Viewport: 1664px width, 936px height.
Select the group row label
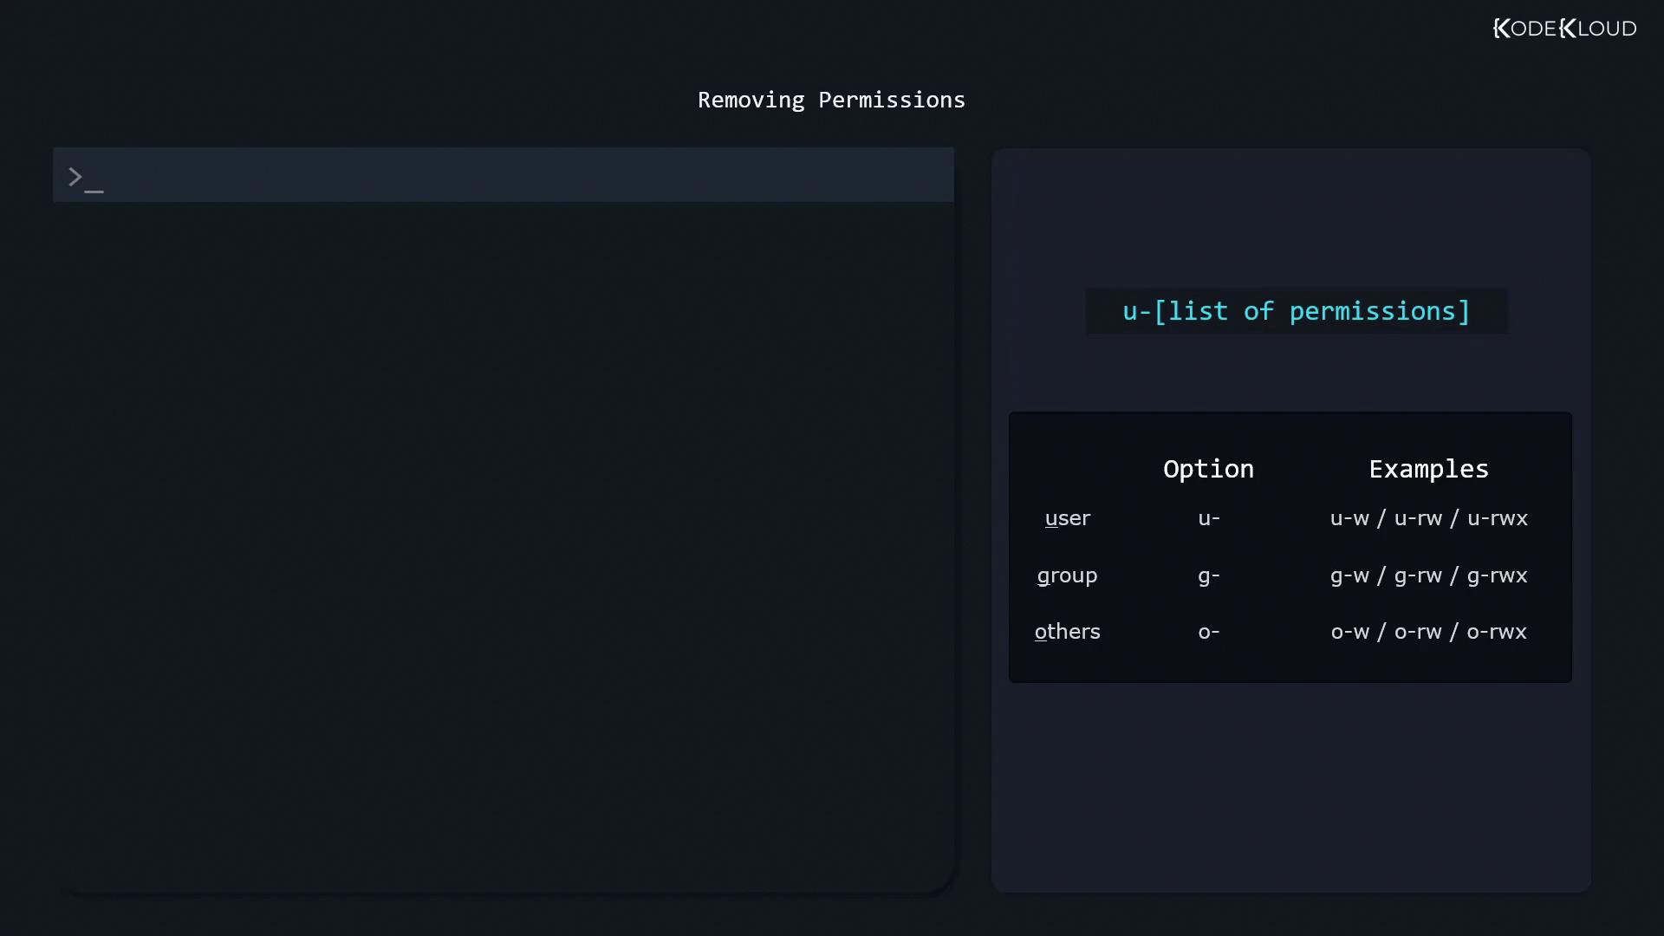pyautogui.click(x=1067, y=575)
